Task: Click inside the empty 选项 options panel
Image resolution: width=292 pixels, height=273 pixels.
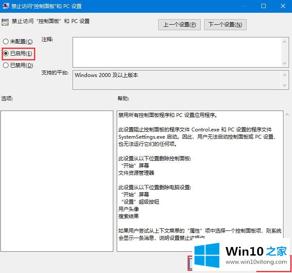Action: tap(56, 181)
